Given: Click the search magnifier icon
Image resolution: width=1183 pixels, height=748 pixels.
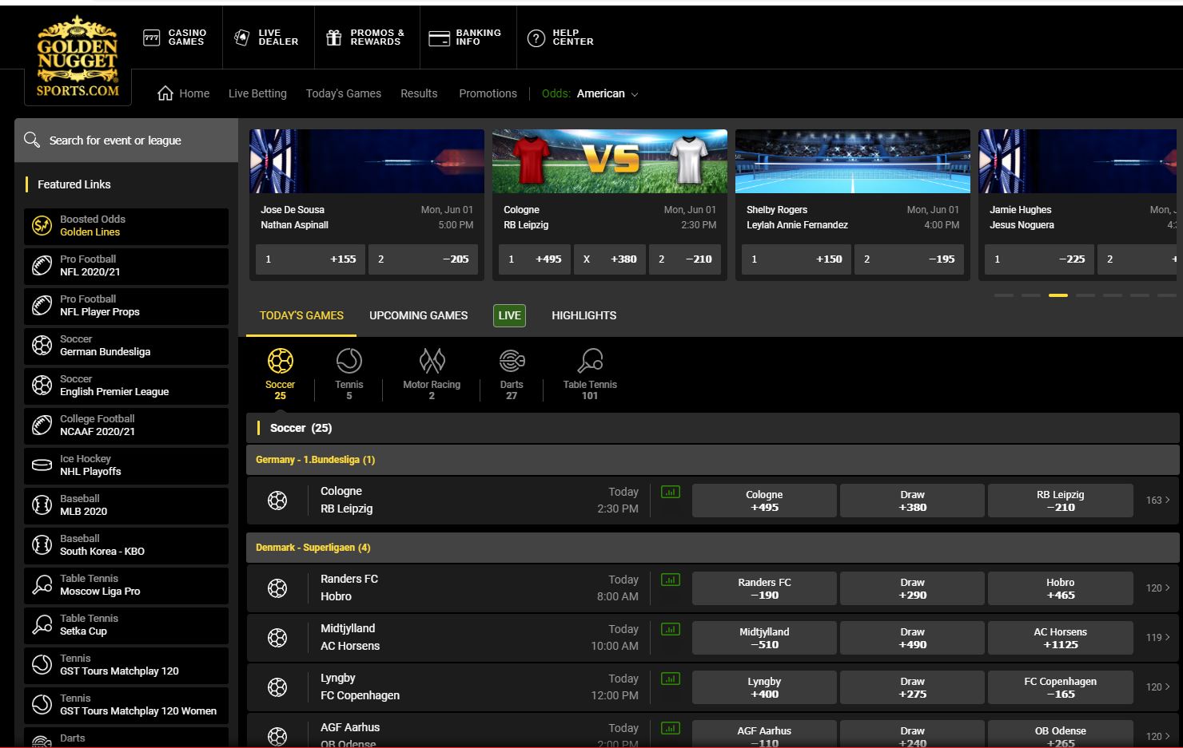Looking at the screenshot, I should click(32, 140).
